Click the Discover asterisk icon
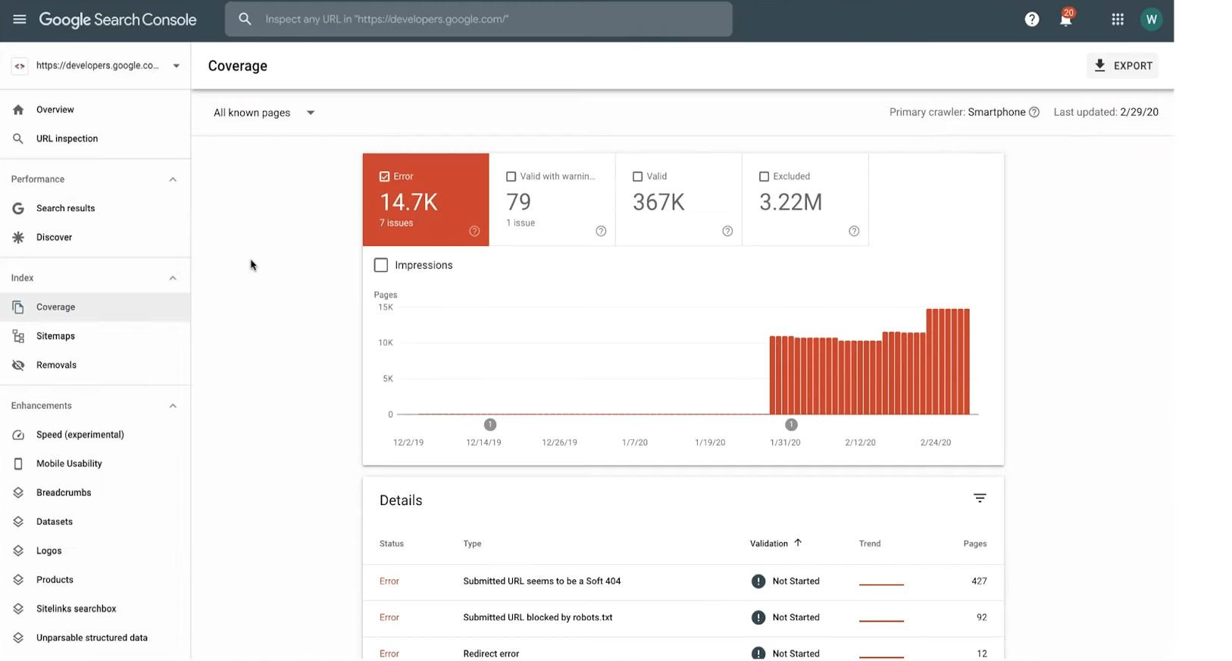1232x661 pixels. (x=18, y=238)
